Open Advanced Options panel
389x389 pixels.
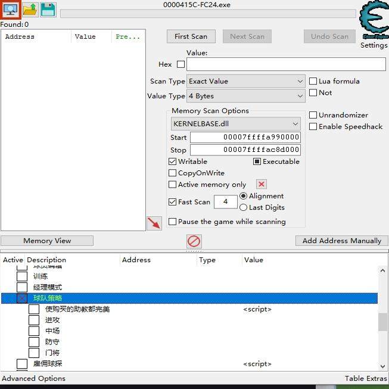pyautogui.click(x=34, y=378)
